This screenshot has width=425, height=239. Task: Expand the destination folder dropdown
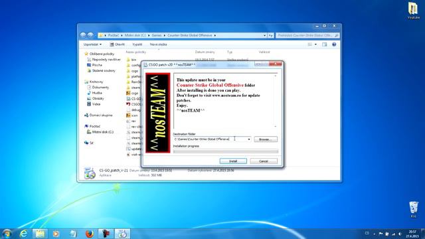249,139
